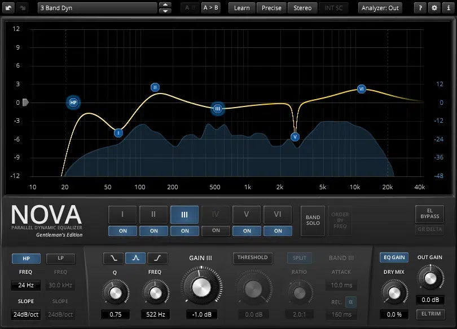Select the low shelf filter shape
Screen dimensions: 457x329
(113, 258)
